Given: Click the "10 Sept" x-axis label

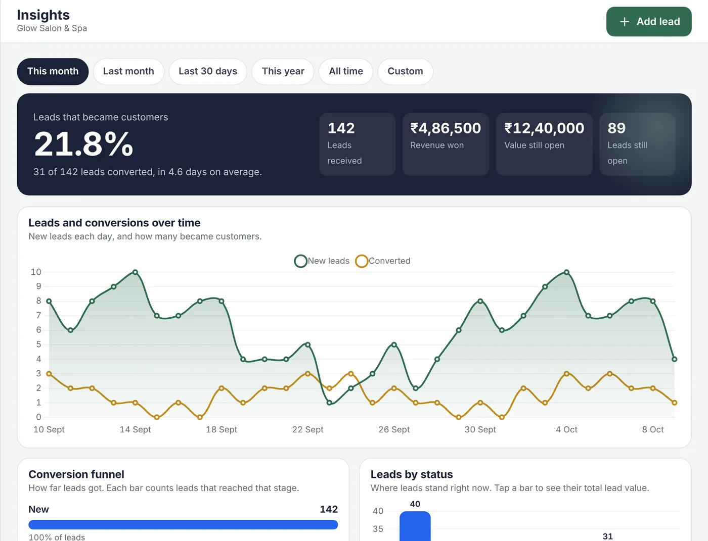Looking at the screenshot, I should [49, 430].
